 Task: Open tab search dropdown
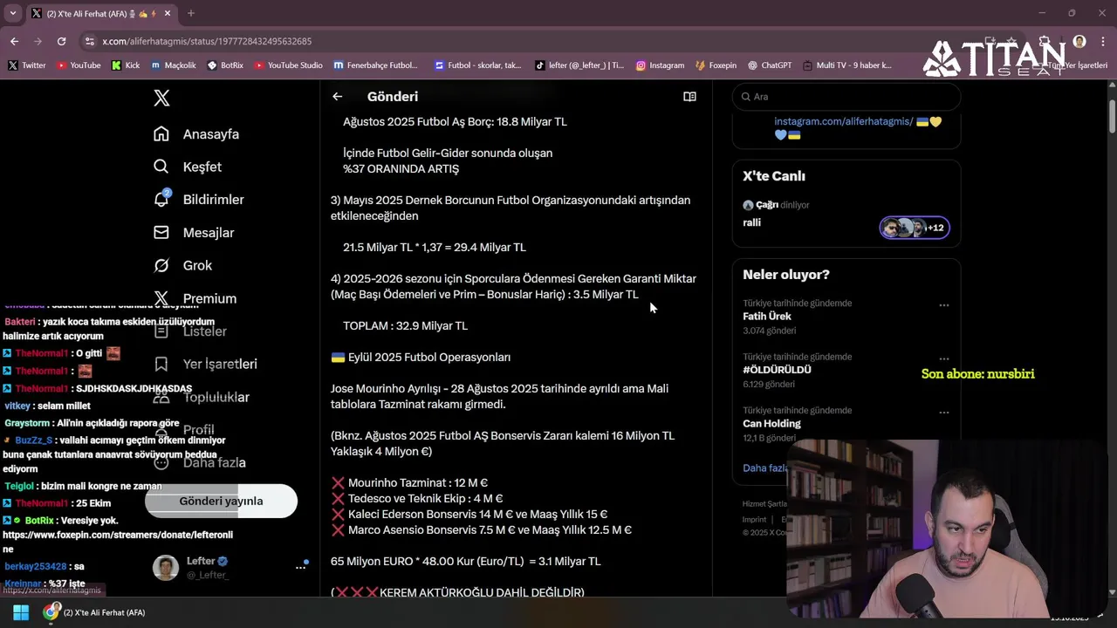coord(12,13)
